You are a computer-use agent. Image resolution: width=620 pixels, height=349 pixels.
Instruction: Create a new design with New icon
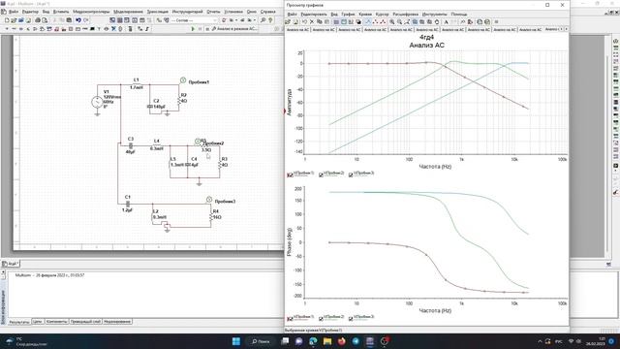(x=7, y=20)
